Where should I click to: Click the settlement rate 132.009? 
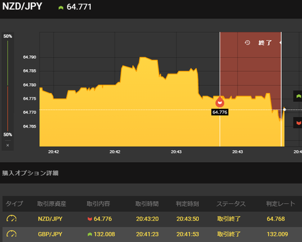coord(277,234)
